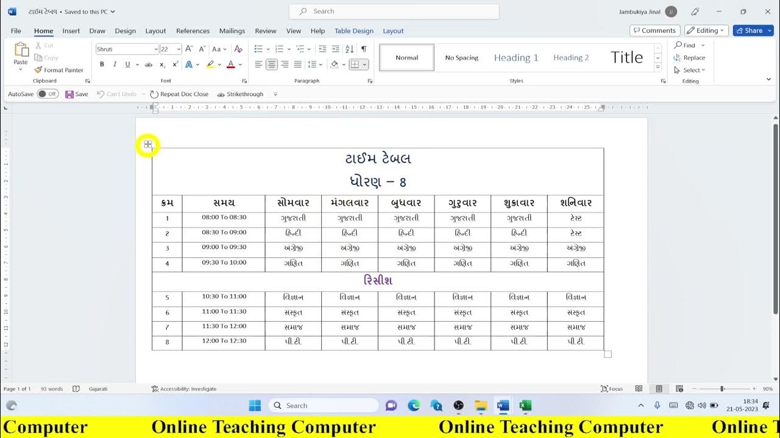Screen dimensions: 780x438
Task: Switch to Read Mode view
Action: (x=639, y=389)
